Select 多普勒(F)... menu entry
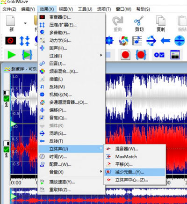Screen dimensions: 187x204 (72, 33)
